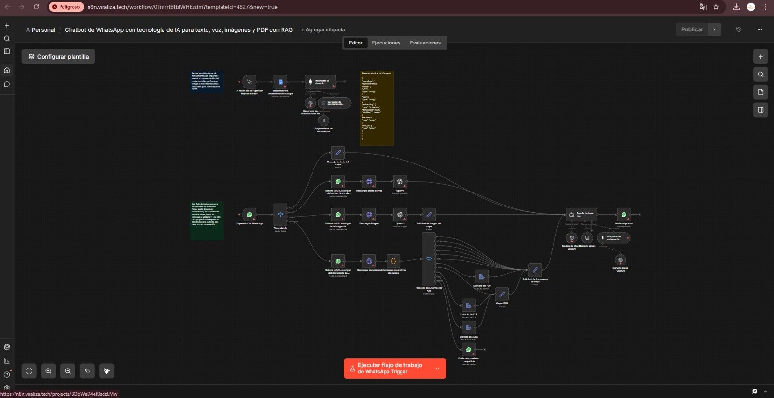774x398 pixels.
Task: Reset canvas zoom with undo arrow icon
Action: pyautogui.click(x=87, y=371)
